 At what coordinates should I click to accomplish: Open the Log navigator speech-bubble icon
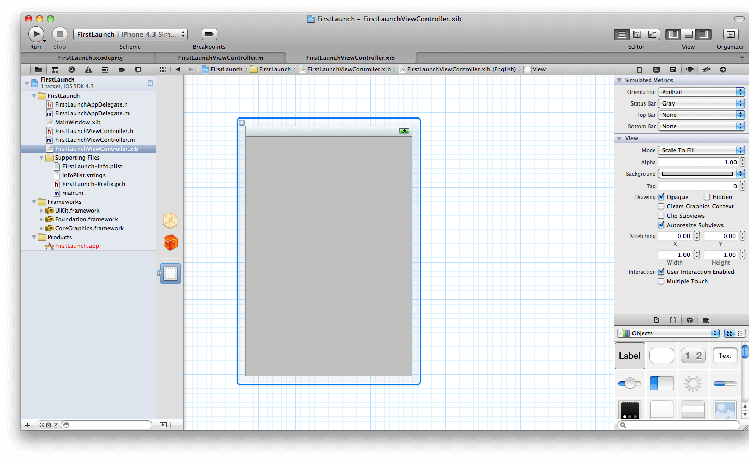138,69
